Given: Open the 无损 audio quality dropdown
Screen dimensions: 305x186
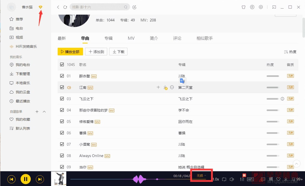Looking at the screenshot, I should pyautogui.click(x=201, y=175).
